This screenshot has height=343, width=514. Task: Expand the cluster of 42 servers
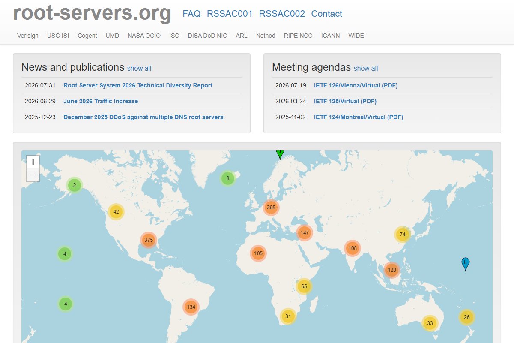(116, 212)
